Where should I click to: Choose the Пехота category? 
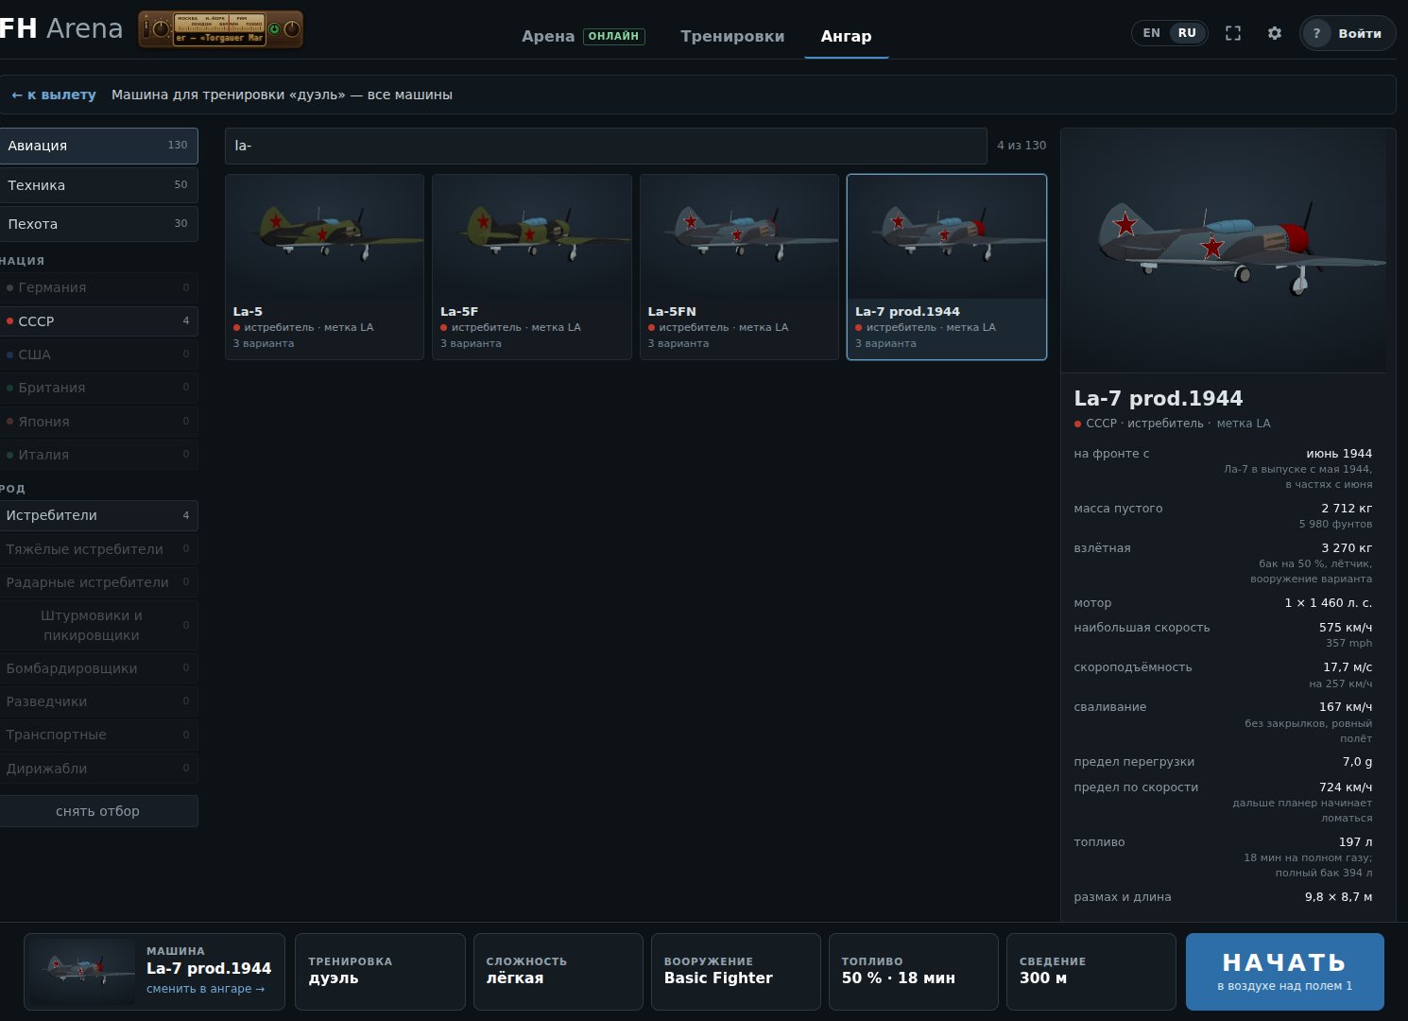[98, 224]
